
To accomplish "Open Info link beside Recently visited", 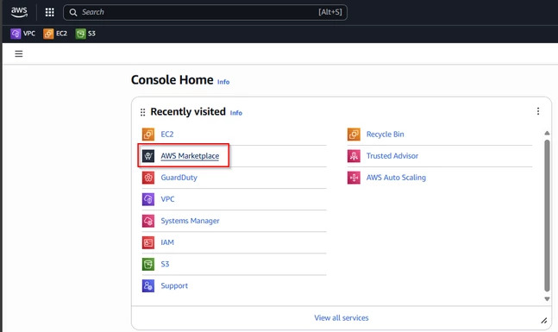I will 236,113.
